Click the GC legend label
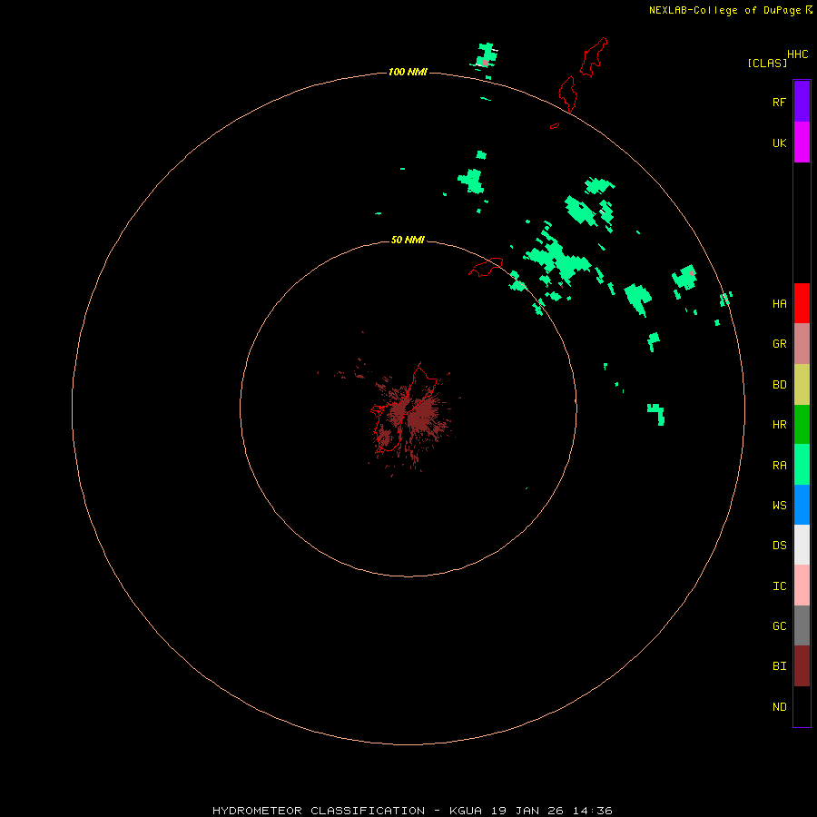The image size is (817, 817). [x=779, y=626]
